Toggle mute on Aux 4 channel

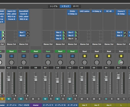click(x=106, y=99)
